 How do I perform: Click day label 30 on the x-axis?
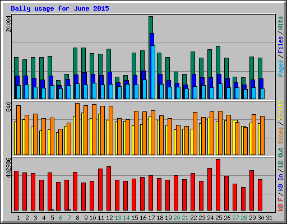pyautogui.click(x=261, y=218)
